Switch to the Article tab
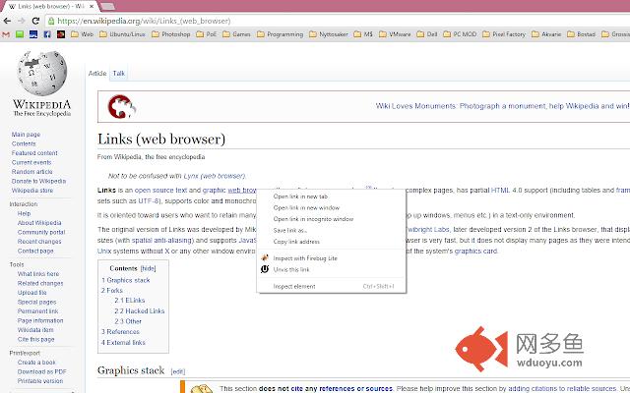Image resolution: width=630 pixels, height=393 pixels. coord(97,74)
